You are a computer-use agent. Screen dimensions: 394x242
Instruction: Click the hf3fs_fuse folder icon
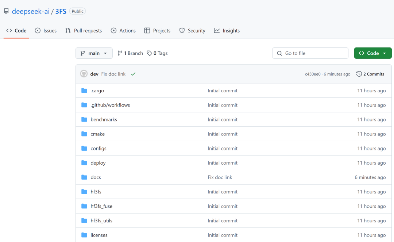(84, 206)
